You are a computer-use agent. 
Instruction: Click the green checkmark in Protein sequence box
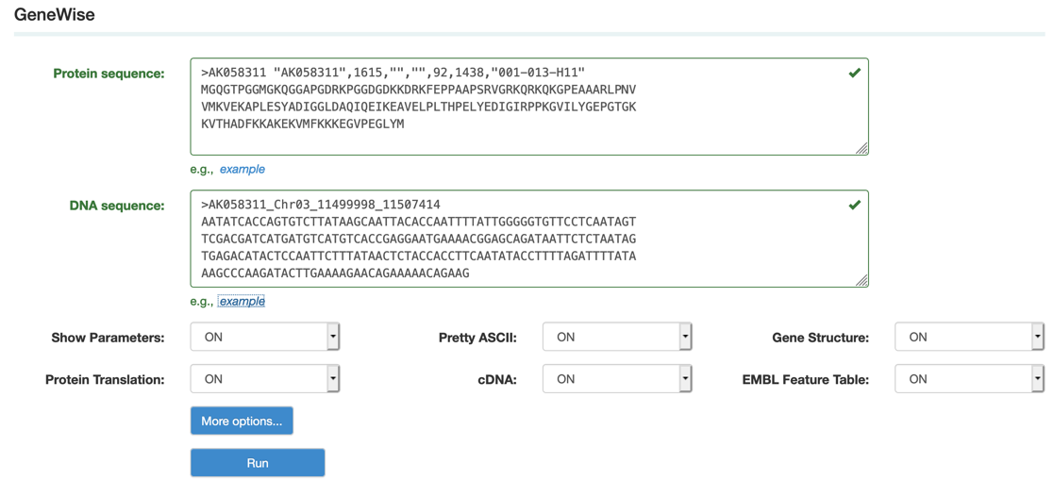pos(854,73)
